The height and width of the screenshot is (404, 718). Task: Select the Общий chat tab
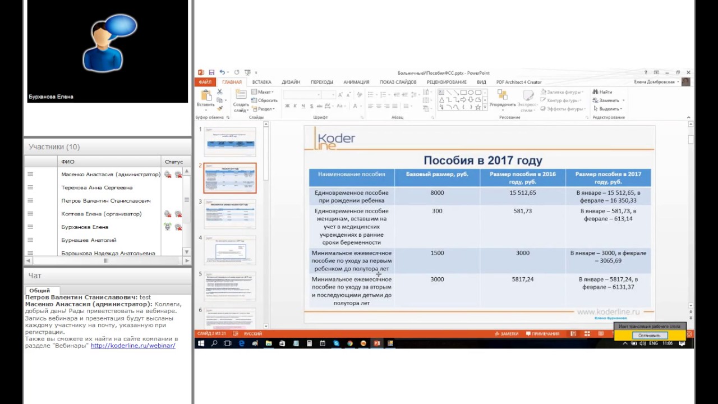pos(39,291)
